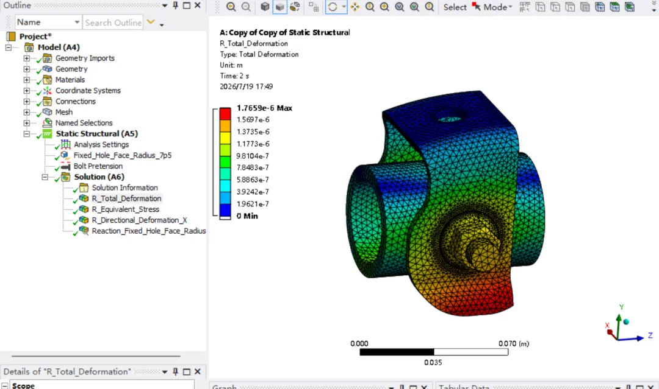The height and width of the screenshot is (389, 659).
Task: Click the Zoom To Fit icon
Action: coord(400,7)
